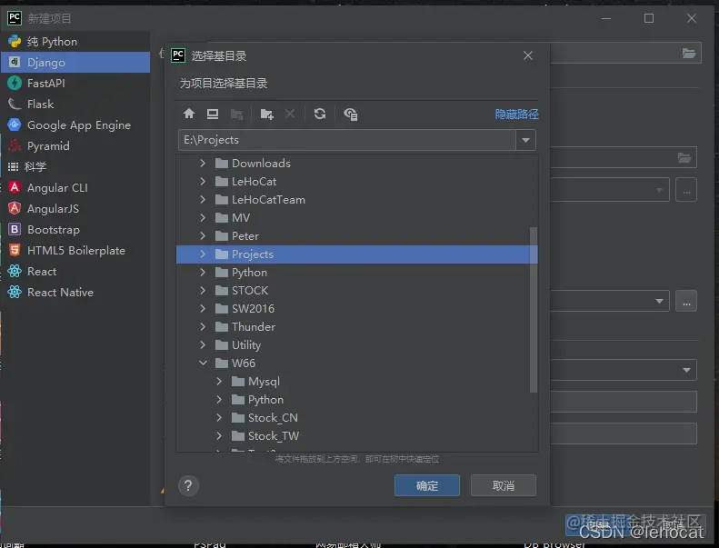Close the 选择基目录 dialog

528,55
